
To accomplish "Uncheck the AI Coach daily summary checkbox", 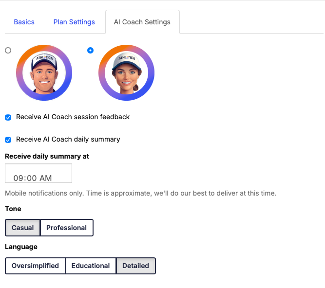I will tap(8, 140).
